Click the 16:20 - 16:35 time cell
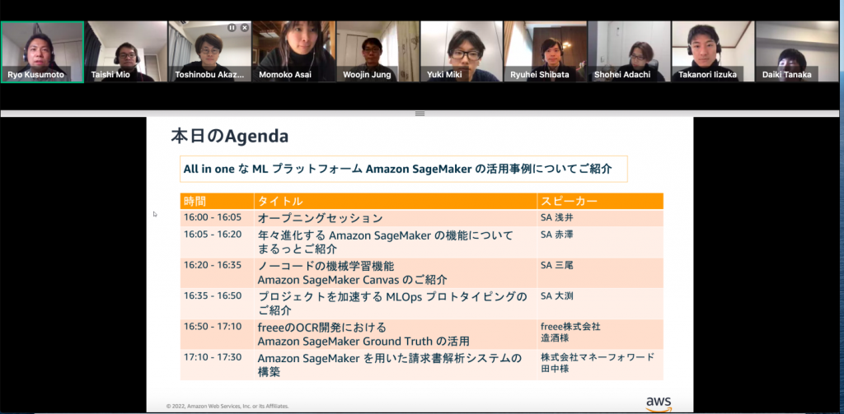844x414 pixels. pyautogui.click(x=217, y=272)
